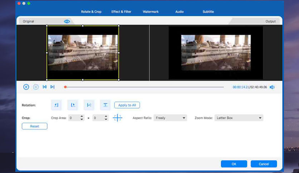Open the Watermark tab

pos(151,12)
